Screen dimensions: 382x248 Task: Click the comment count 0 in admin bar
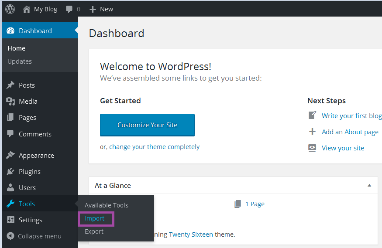coord(79,9)
